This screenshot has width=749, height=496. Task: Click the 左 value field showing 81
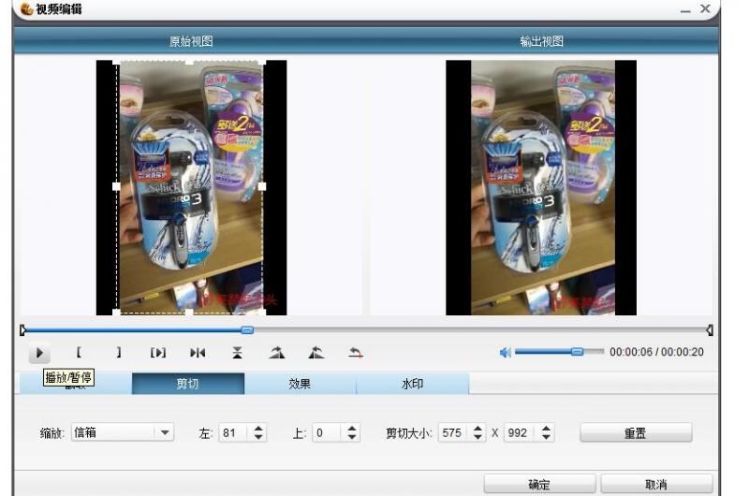(x=232, y=433)
